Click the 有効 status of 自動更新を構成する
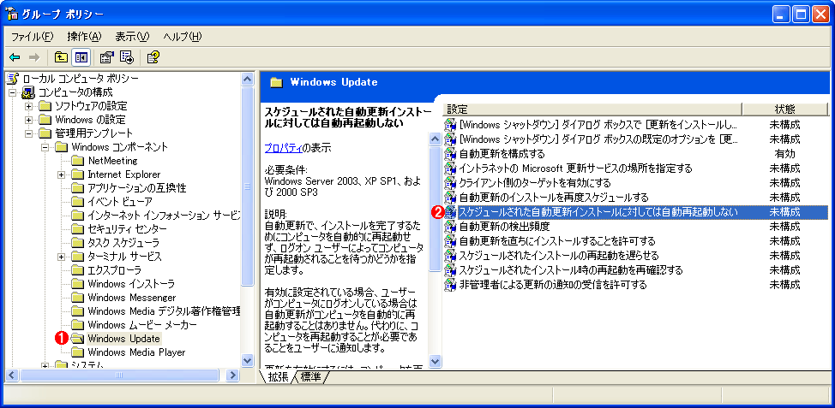Image resolution: width=835 pixels, height=408 pixels. (785, 154)
